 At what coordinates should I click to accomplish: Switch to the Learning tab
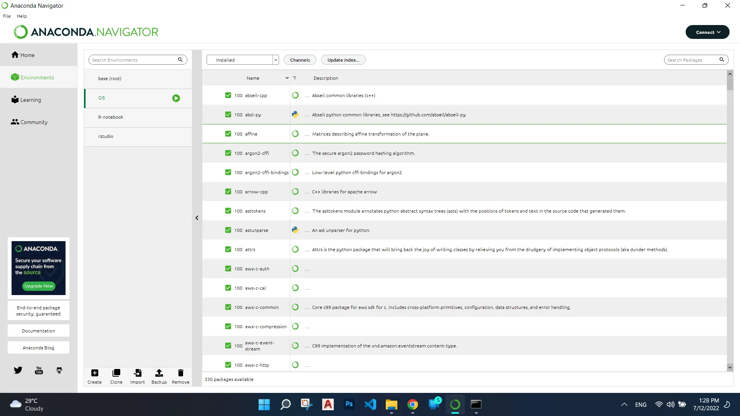pyautogui.click(x=30, y=100)
